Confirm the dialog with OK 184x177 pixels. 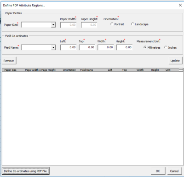tap(158, 171)
